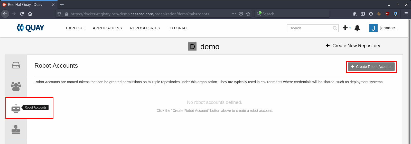Open the page actions three-dot menu
Screen dimensions: 411x144
coord(234,14)
